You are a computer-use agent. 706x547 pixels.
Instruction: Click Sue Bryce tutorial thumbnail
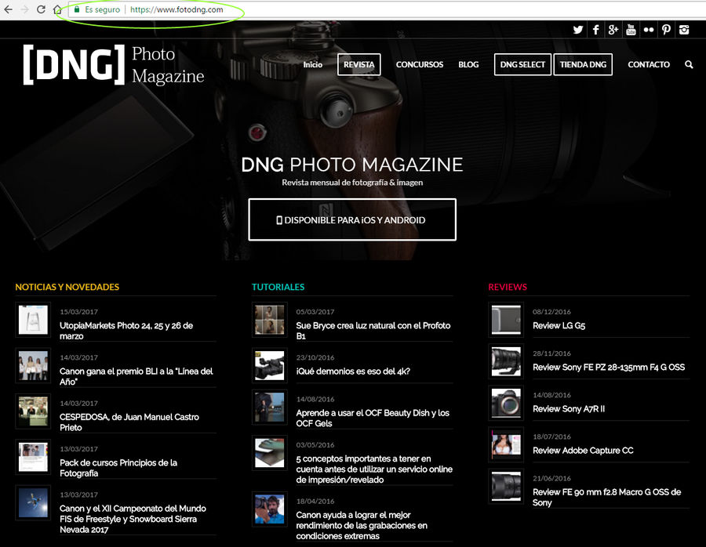coord(269,320)
